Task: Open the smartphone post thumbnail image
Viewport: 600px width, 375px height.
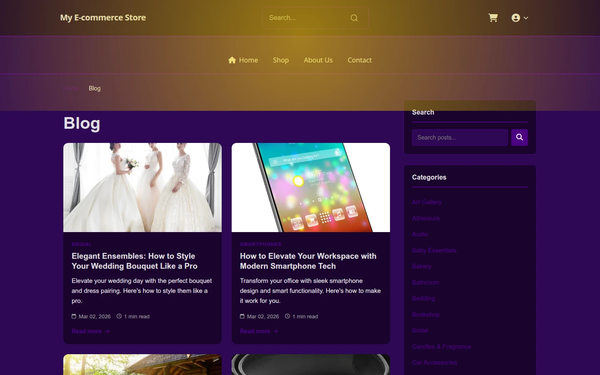Action: coord(311,187)
